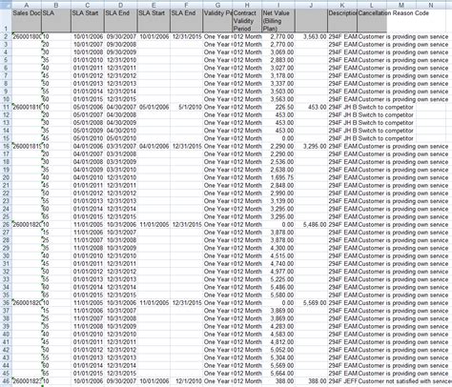
Task: Select the cell showing 5,580.00
Action: [278, 295]
